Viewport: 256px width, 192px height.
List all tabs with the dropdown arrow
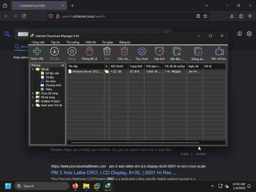point(206,5)
